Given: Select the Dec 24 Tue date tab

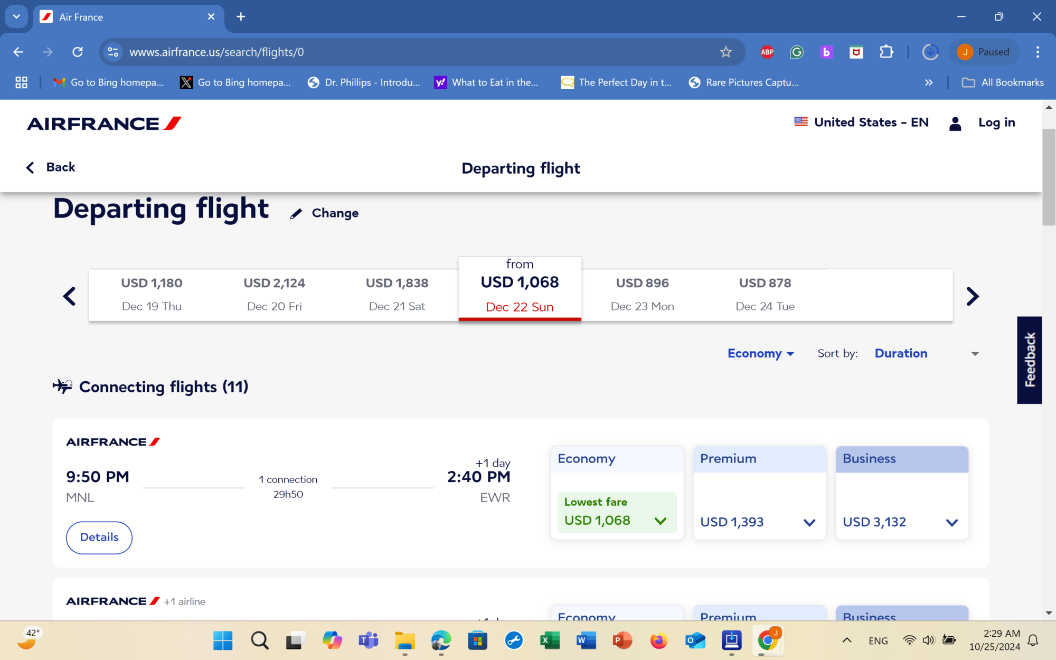Looking at the screenshot, I should [x=765, y=295].
